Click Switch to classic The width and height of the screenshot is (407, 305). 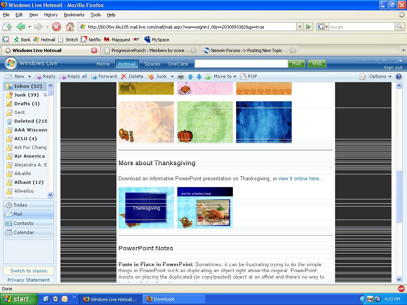[29, 271]
